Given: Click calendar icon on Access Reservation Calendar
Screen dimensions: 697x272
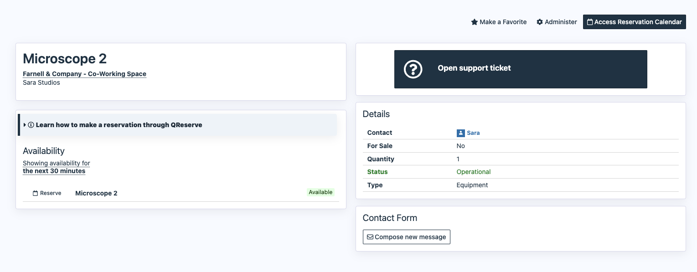Looking at the screenshot, I should 590,22.
